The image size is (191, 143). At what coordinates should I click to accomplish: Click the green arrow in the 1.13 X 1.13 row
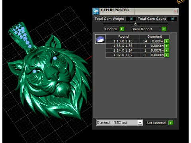pos(167,41)
